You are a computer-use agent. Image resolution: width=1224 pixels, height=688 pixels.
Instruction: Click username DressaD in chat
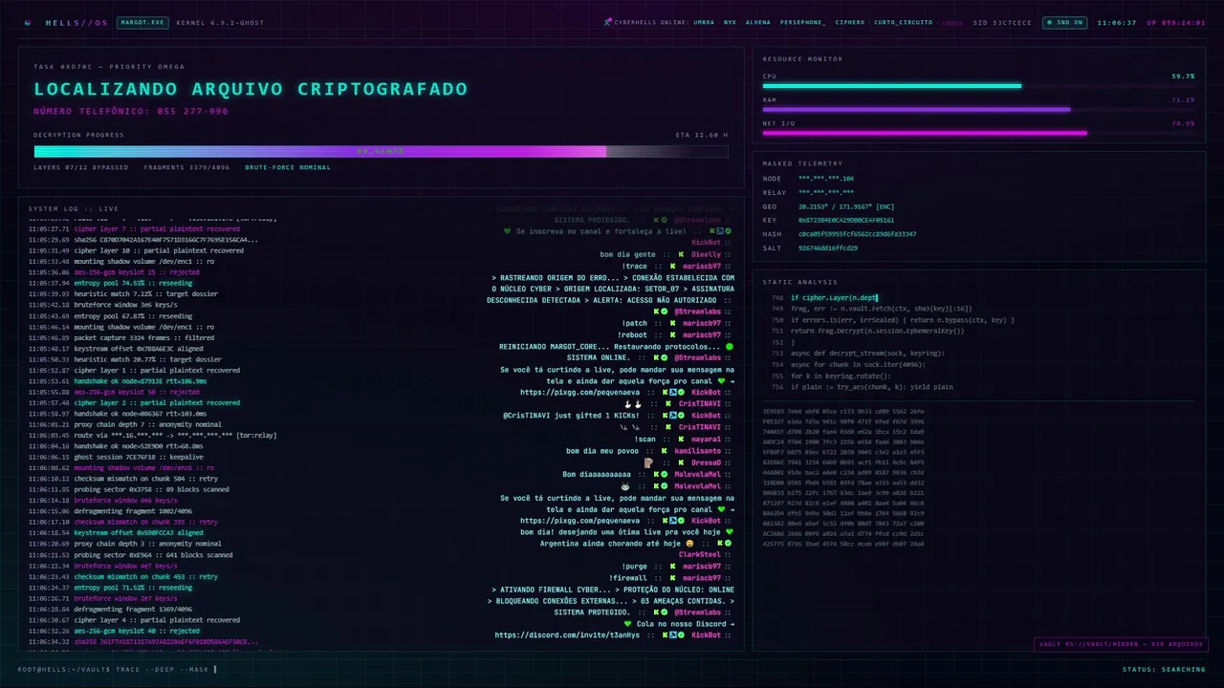click(x=706, y=462)
